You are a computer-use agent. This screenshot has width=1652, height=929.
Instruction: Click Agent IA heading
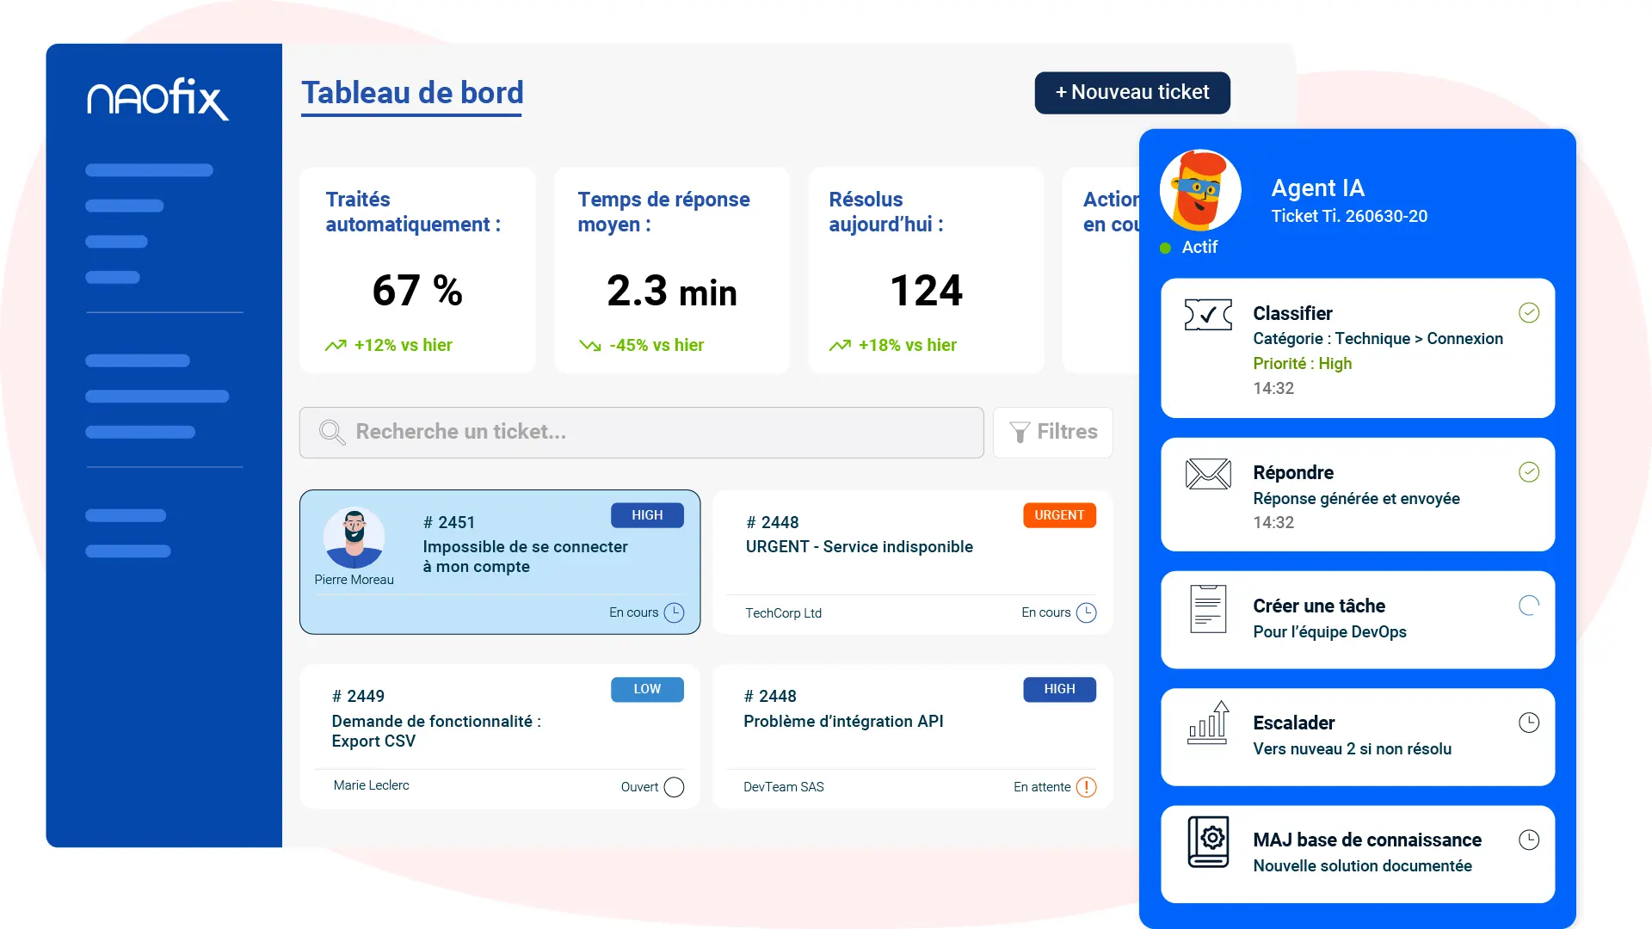pyautogui.click(x=1317, y=188)
